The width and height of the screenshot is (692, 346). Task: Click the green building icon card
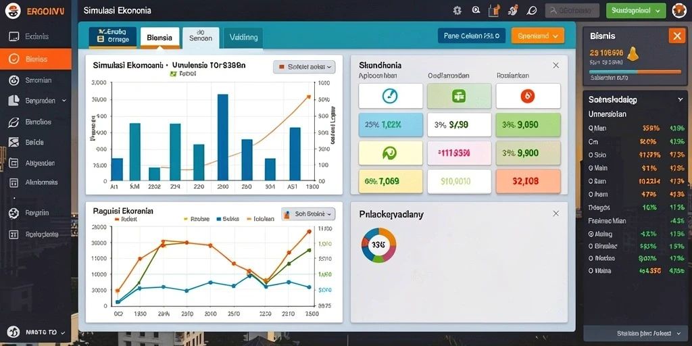[x=459, y=96]
